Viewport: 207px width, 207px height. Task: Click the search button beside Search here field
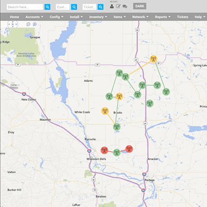click(x=47, y=7)
